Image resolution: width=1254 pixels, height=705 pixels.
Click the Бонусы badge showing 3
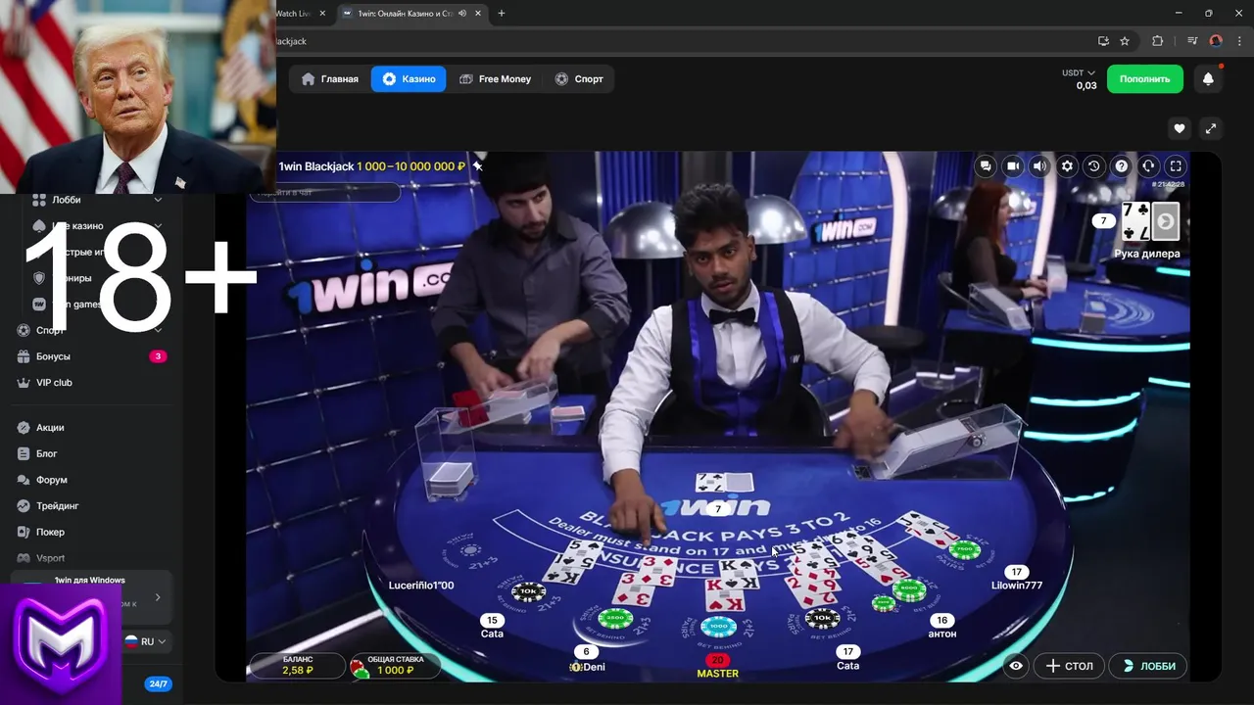pyautogui.click(x=158, y=356)
